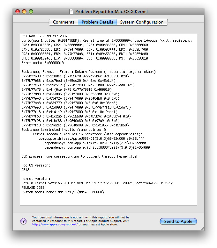Screen dimensions: 217x248
Task: Open the apple.com/support link
Action: point(55,224)
